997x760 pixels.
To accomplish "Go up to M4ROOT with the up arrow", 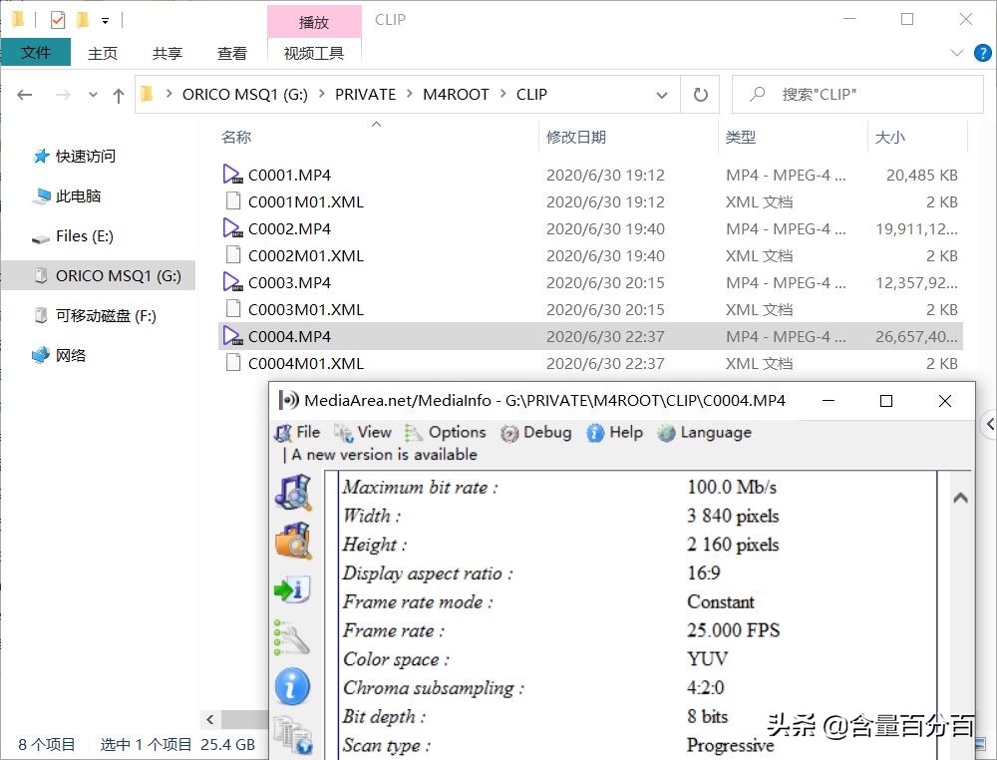I will point(118,94).
